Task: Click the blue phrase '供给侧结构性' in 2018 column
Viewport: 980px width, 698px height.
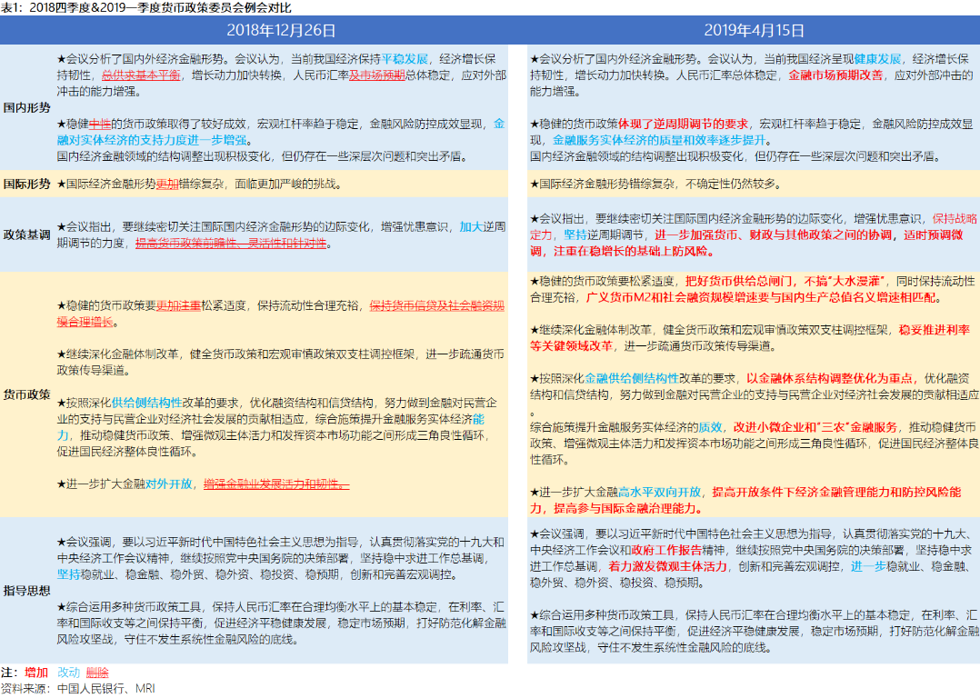Action: 147,403
